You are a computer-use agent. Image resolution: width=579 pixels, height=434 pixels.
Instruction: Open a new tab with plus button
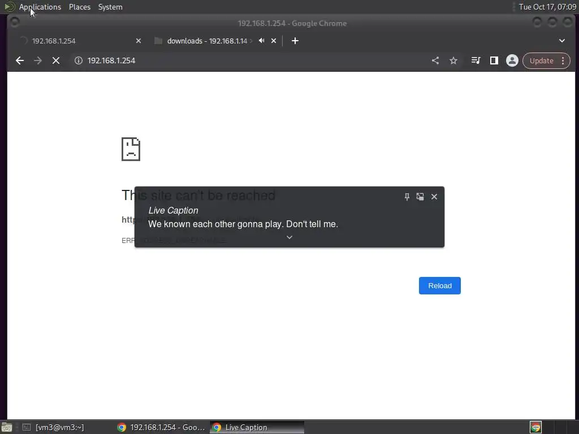pos(295,41)
